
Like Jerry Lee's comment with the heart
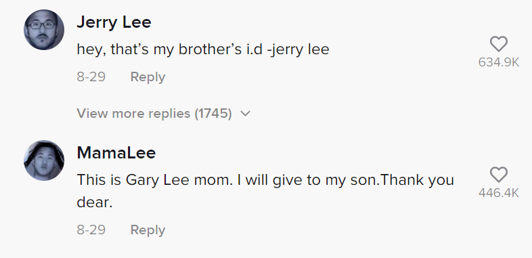(x=499, y=44)
